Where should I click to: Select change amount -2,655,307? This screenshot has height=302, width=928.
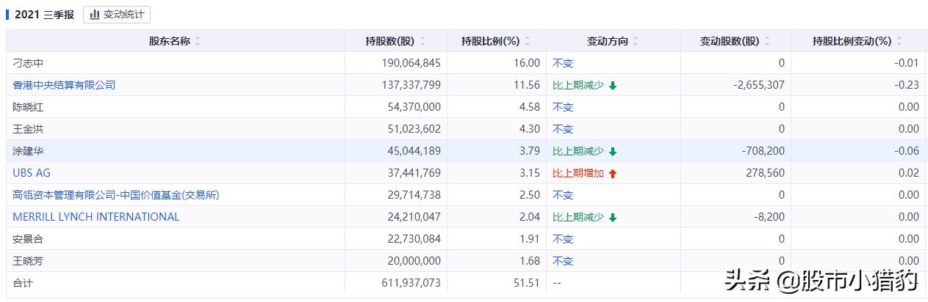click(759, 85)
